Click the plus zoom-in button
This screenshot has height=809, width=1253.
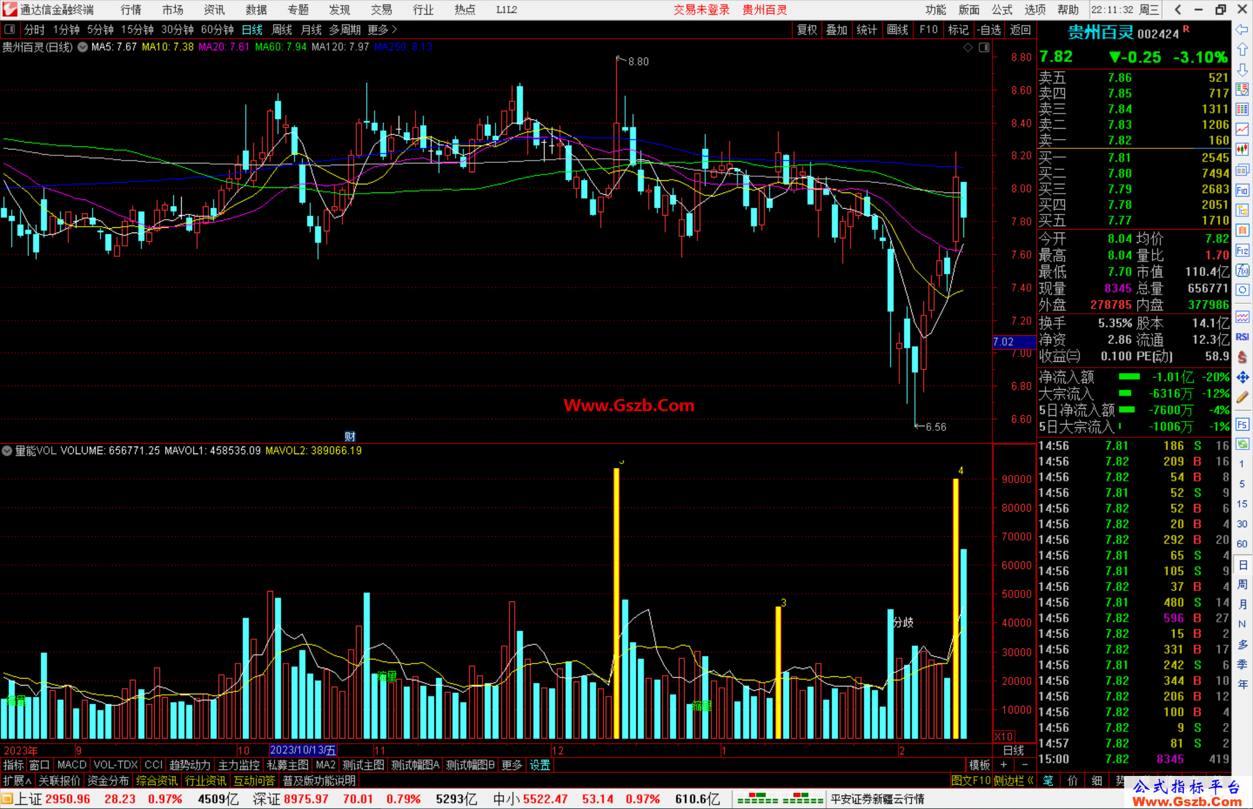point(1004,766)
